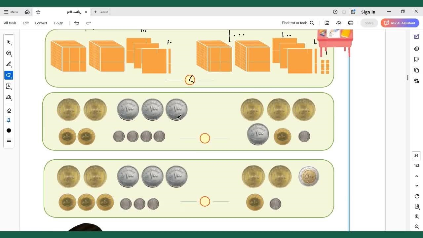Open E-Sign tools
This screenshot has height=238, width=423.
[58, 23]
